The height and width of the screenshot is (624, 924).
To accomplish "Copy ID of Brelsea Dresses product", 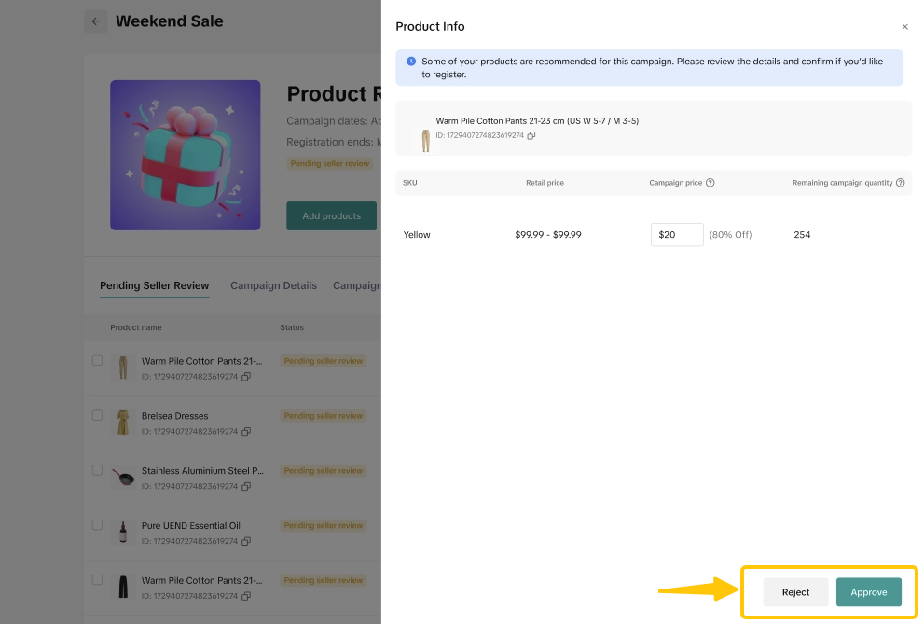I will point(246,432).
